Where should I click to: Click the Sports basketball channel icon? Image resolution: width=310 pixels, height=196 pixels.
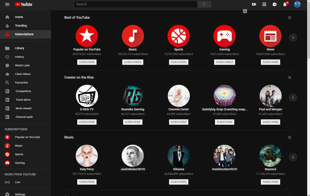(179, 36)
